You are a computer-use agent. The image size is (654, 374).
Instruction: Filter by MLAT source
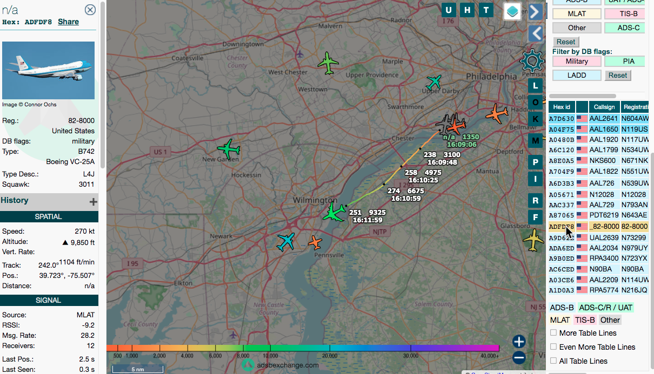click(577, 13)
